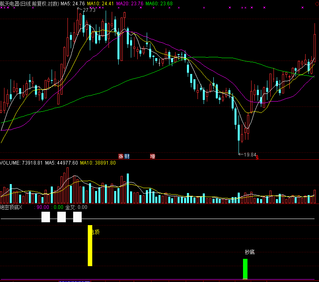The height and width of the screenshot is (282, 319).
Task: Click the yellow 逃顶 signal bar
Action: click(90, 246)
